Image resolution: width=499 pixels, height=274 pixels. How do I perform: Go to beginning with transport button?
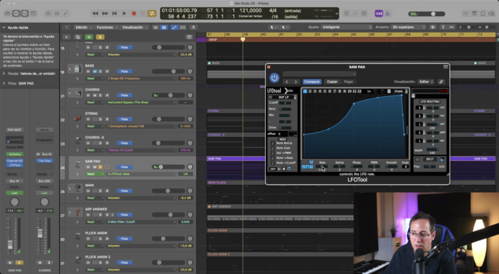click(114, 14)
